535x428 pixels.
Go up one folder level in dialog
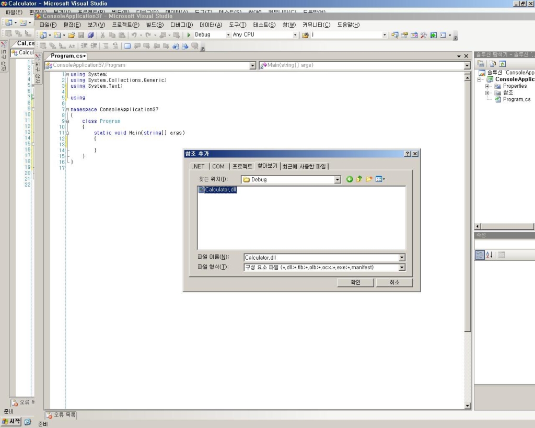[x=359, y=179]
